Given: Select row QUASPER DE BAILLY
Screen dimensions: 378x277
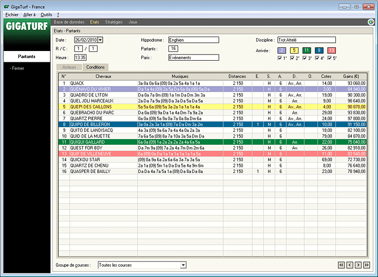Looking at the screenshot, I should tap(213, 171).
